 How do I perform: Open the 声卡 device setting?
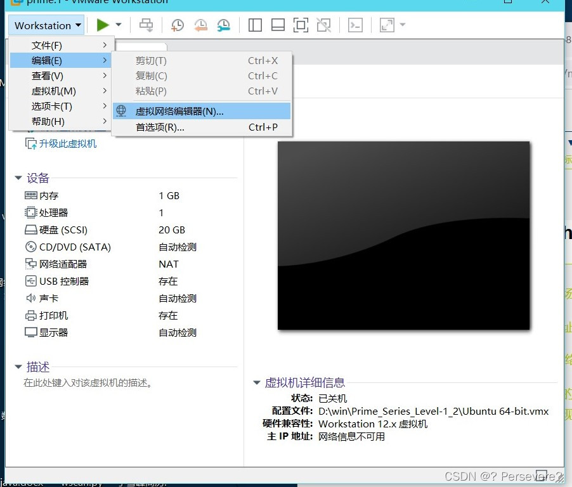click(x=49, y=298)
